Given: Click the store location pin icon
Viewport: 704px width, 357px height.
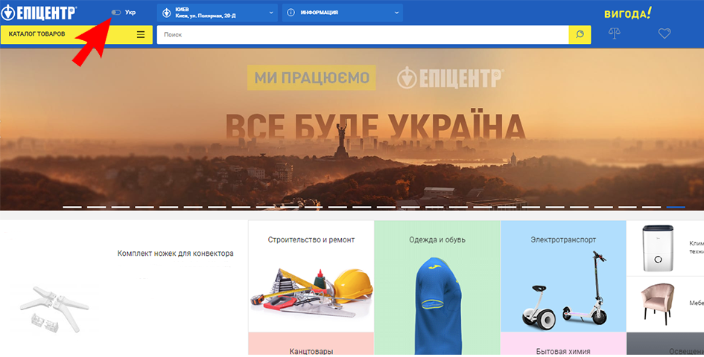Looking at the screenshot, I should tap(167, 13).
